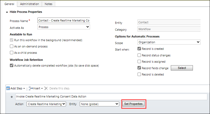Image resolution: width=210 pixels, height=114 pixels.
Task: Open the Scope dropdown set to Organization
Action: [169, 42]
